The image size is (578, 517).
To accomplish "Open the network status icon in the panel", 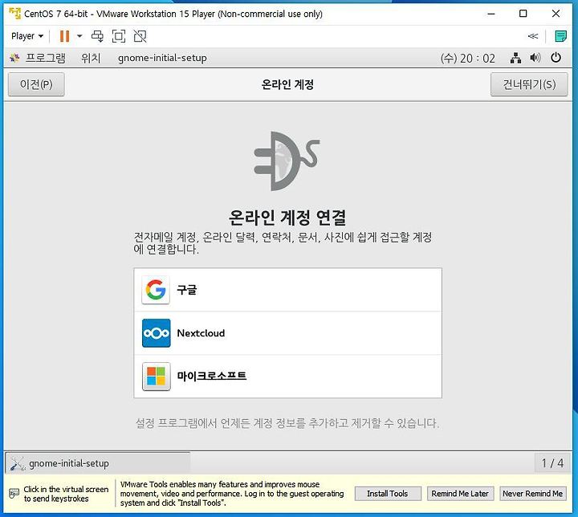I will click(515, 58).
